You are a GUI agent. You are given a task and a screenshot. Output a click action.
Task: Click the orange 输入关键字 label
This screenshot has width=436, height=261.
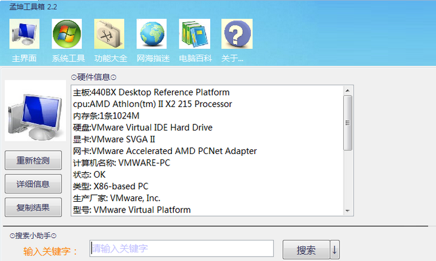[50, 251]
